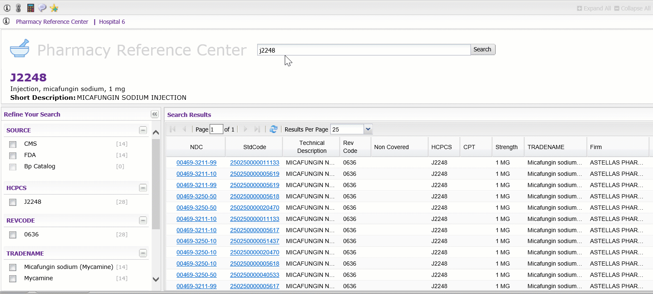Click the refine panel vertical scrollbar

[x=156, y=184]
